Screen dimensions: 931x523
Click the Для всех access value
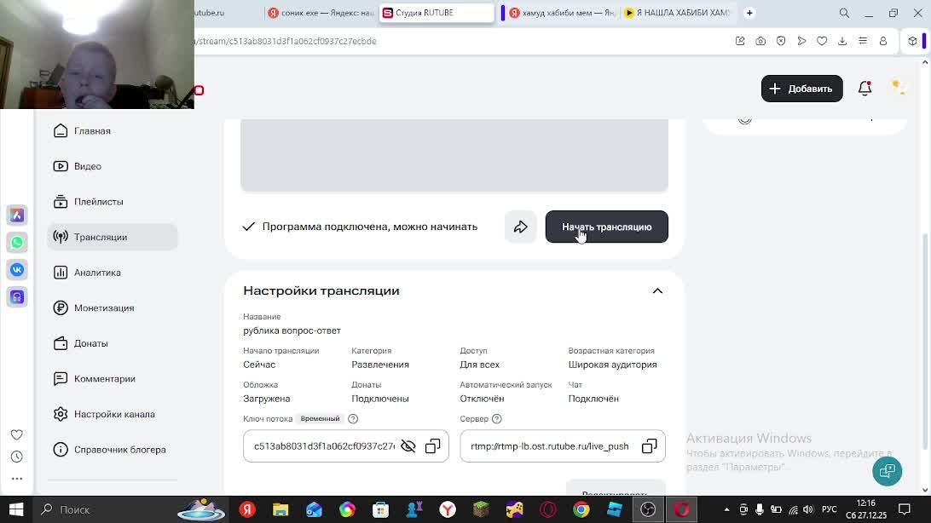pos(479,365)
